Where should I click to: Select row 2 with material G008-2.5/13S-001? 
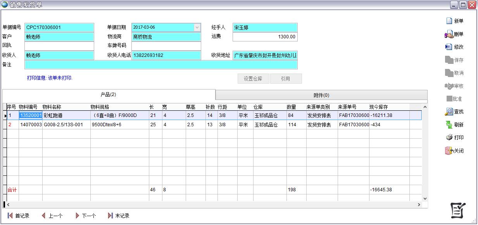[66, 125]
